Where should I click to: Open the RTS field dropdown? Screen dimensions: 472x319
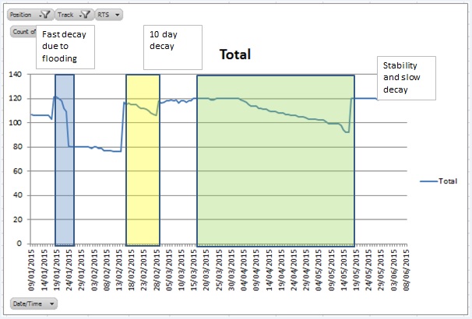[109, 15]
